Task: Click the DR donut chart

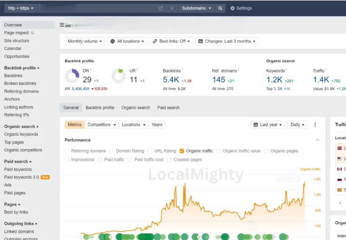Action: point(72,76)
